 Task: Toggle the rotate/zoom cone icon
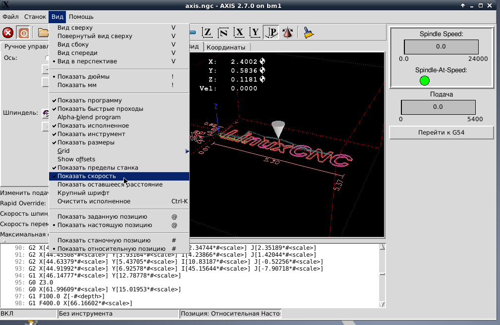[287, 33]
